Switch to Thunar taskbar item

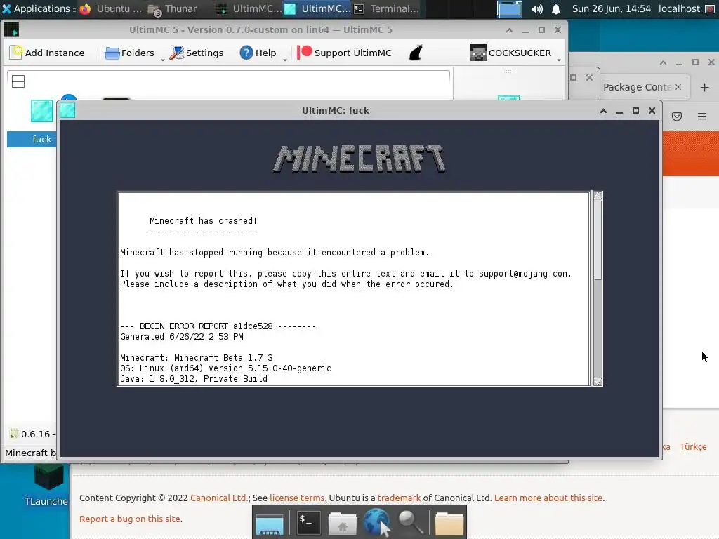coord(173,8)
